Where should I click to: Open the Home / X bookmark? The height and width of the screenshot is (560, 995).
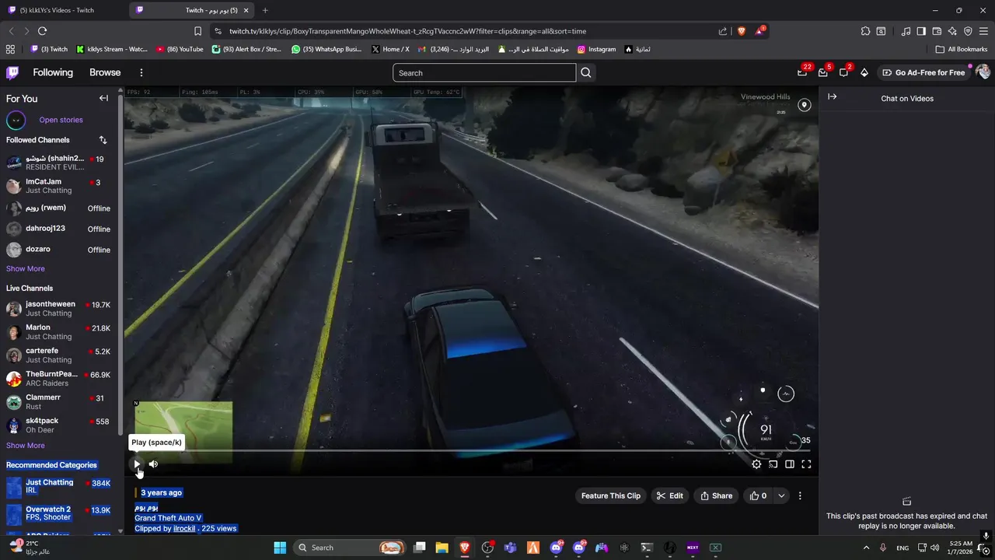coord(390,49)
